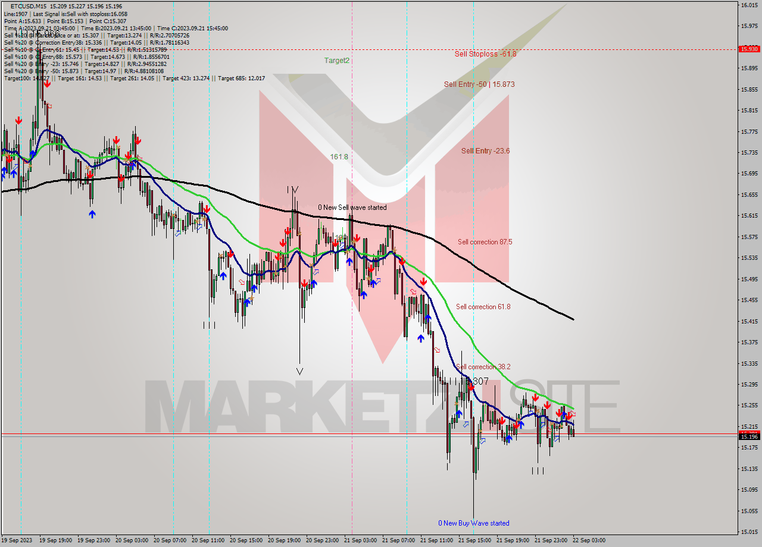The width and height of the screenshot is (762, 547).
Task: Click the 15.255 price axis label
Action: [748, 405]
